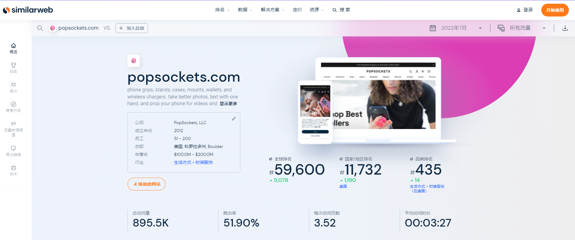Viewport: 575px width, 240px height.
Task: Click the 美国 country link under rank
Action: click(343, 186)
